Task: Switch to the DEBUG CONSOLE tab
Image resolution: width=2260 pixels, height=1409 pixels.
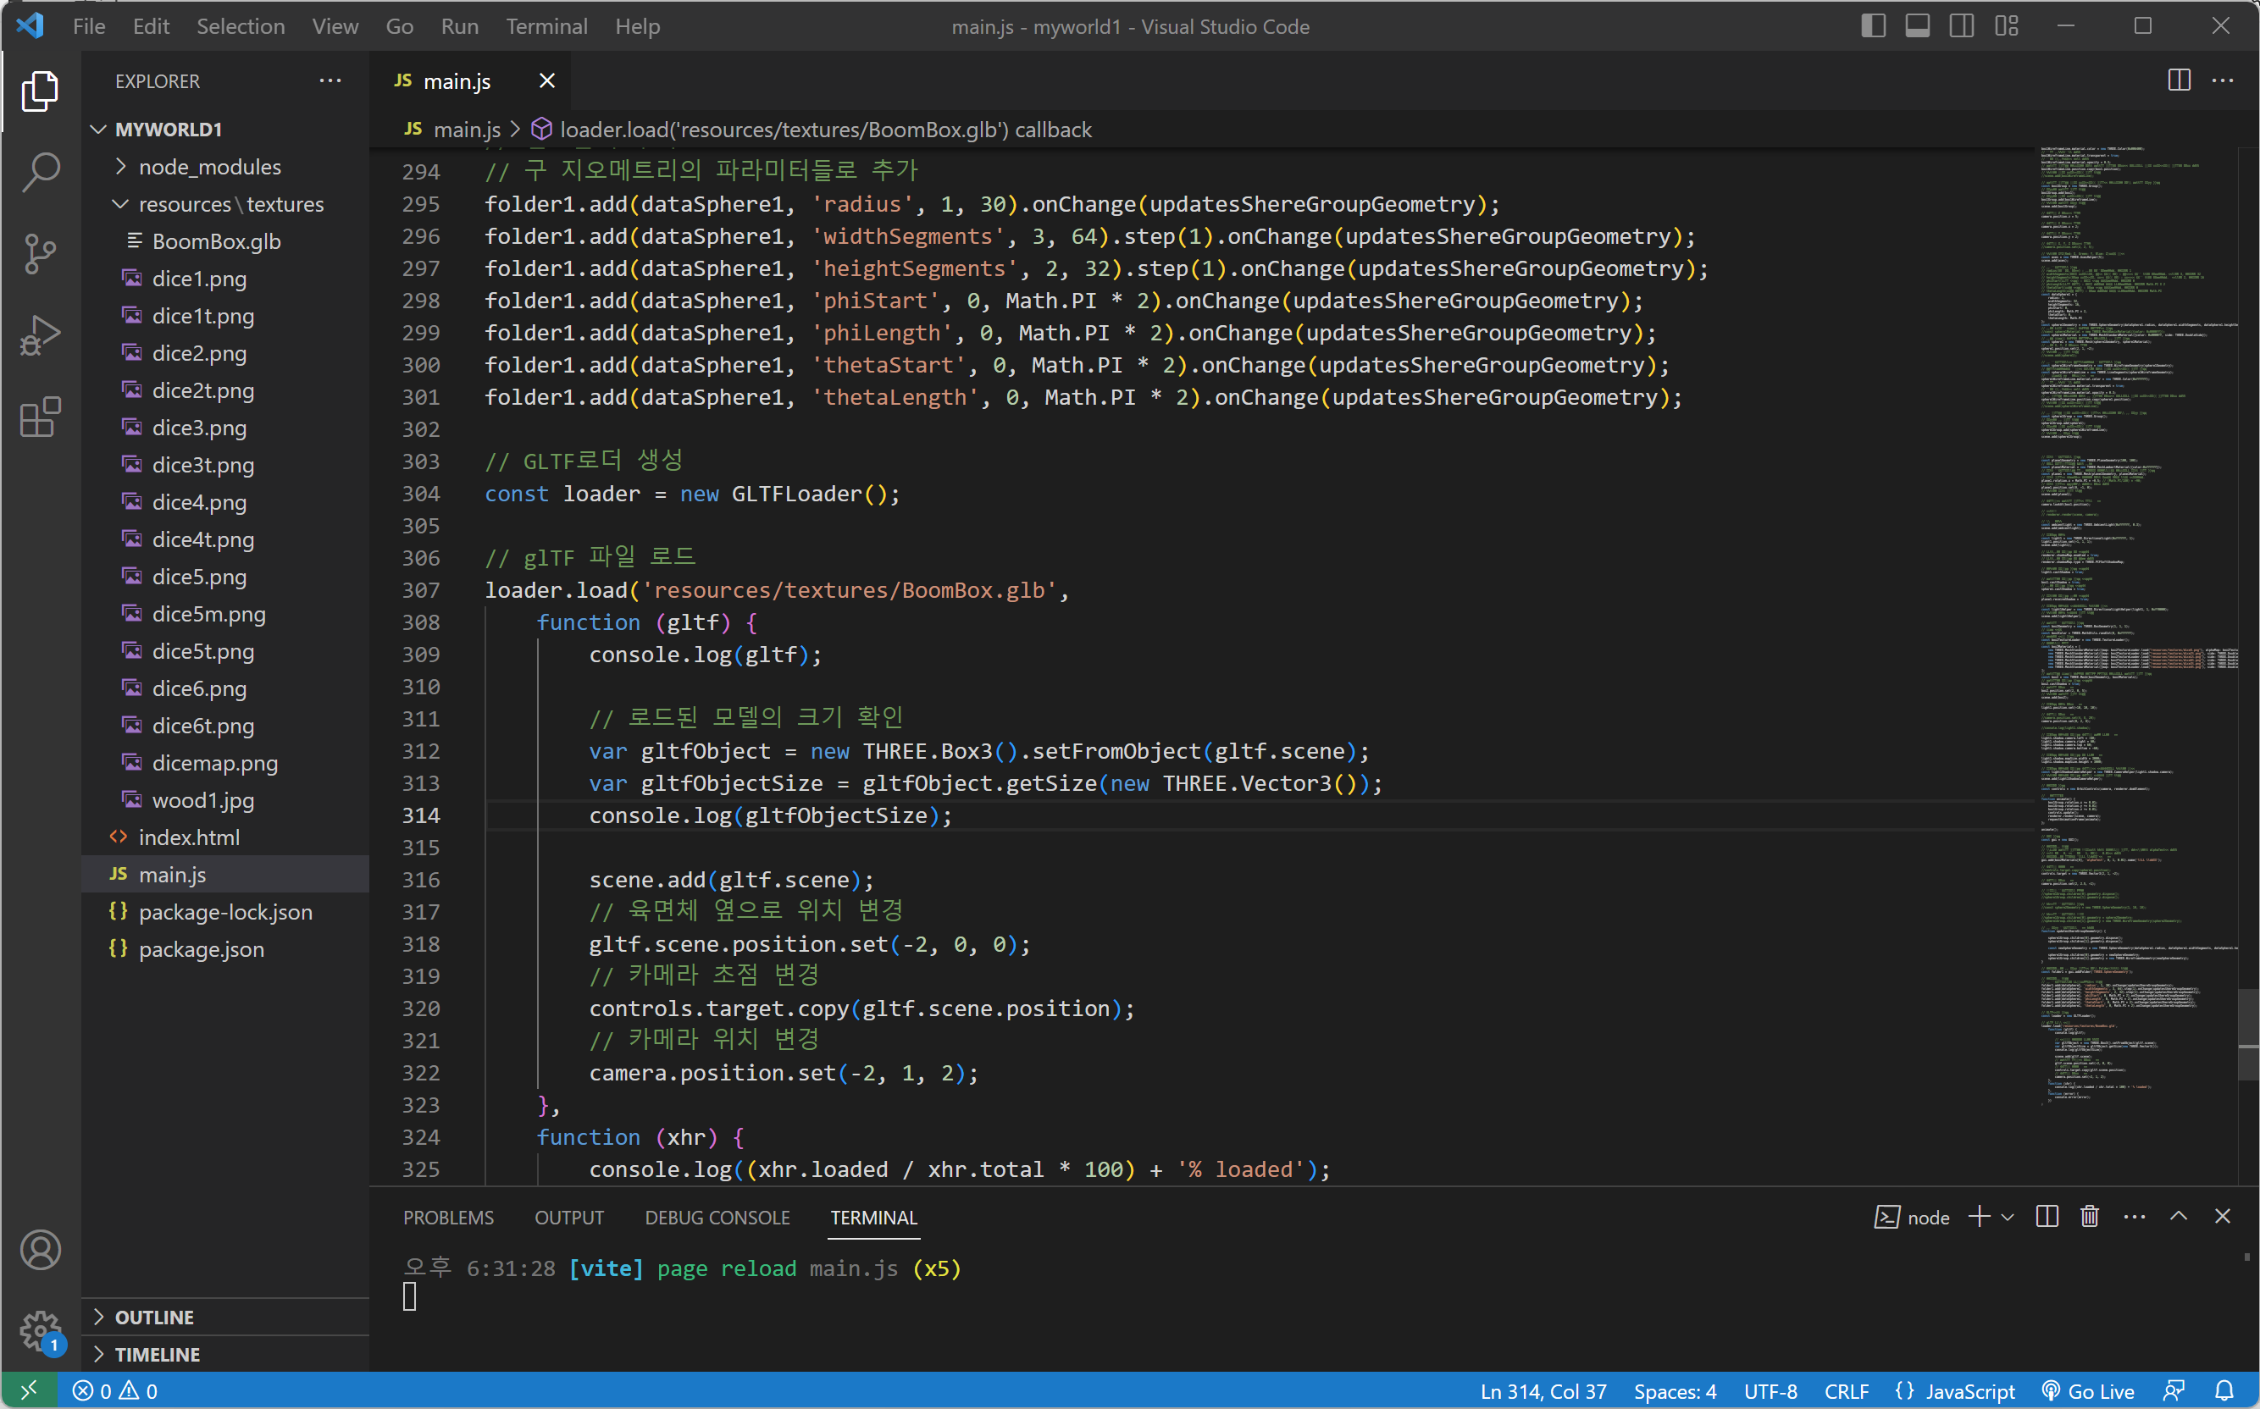Action: pos(717,1217)
